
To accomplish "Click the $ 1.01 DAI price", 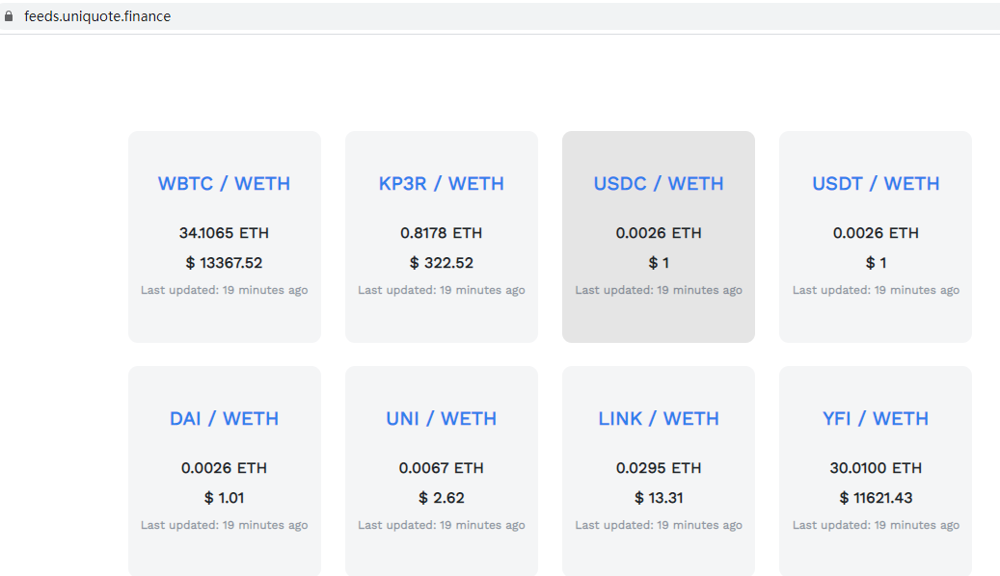I will click(224, 498).
